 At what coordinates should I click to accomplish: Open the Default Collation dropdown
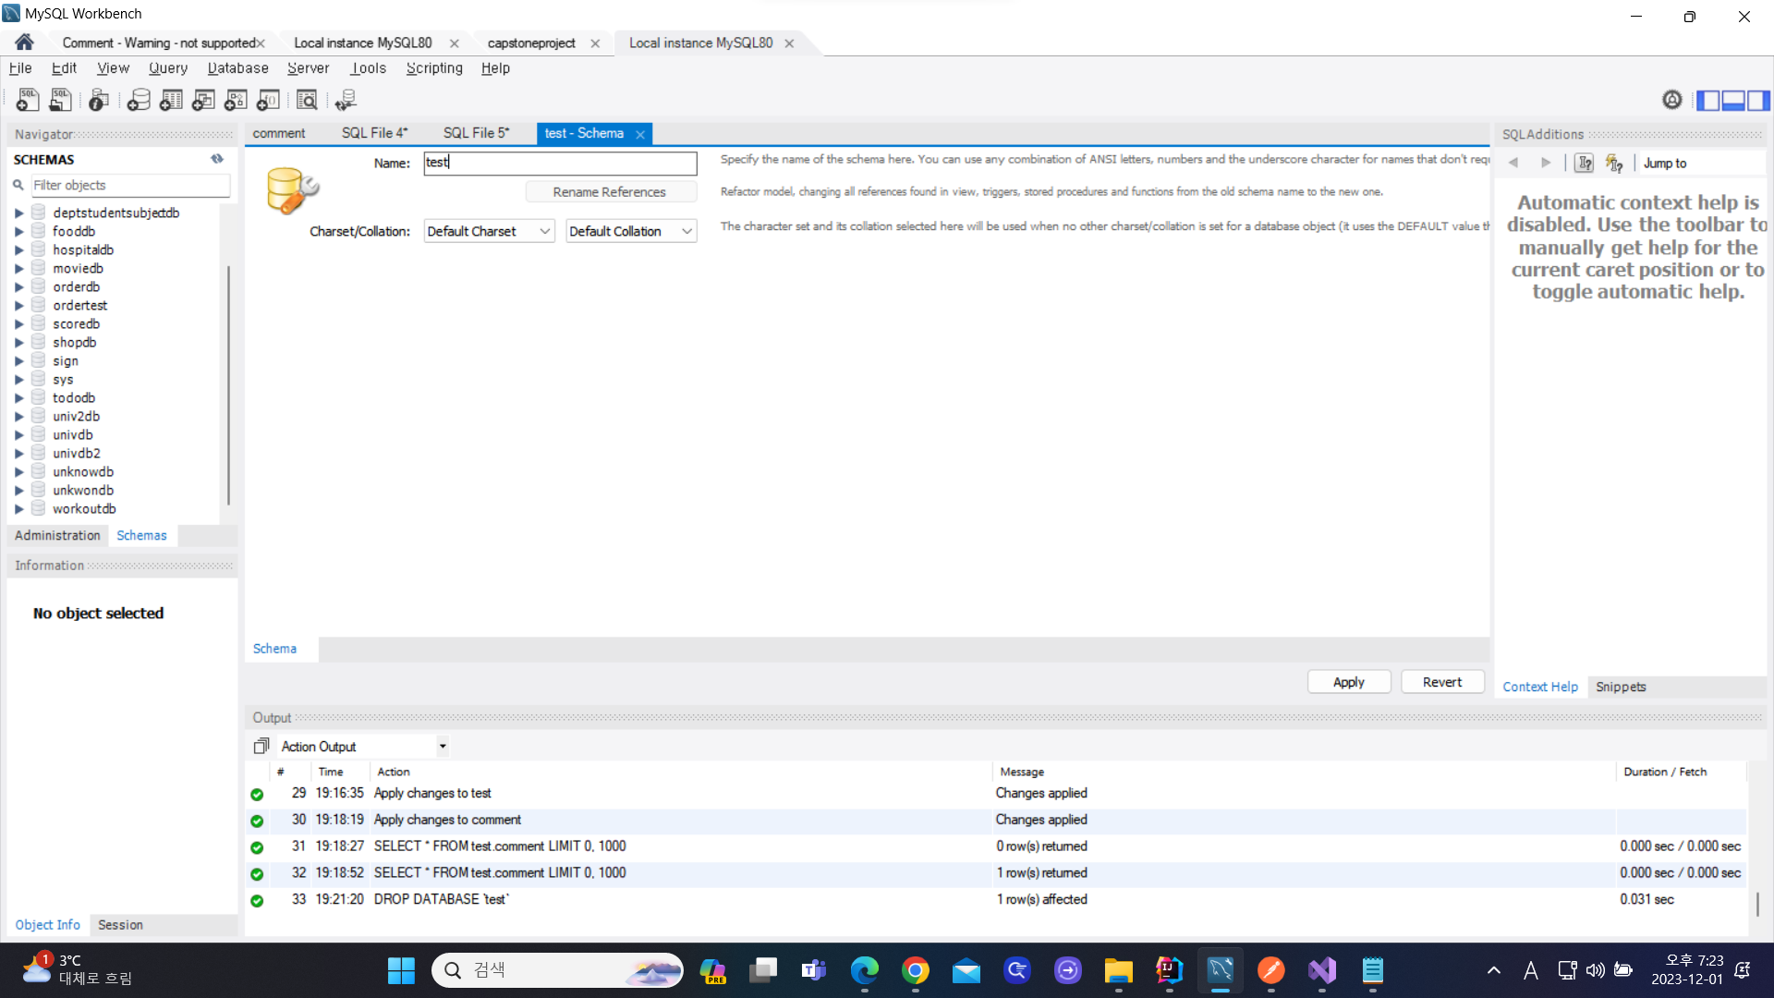tap(631, 231)
